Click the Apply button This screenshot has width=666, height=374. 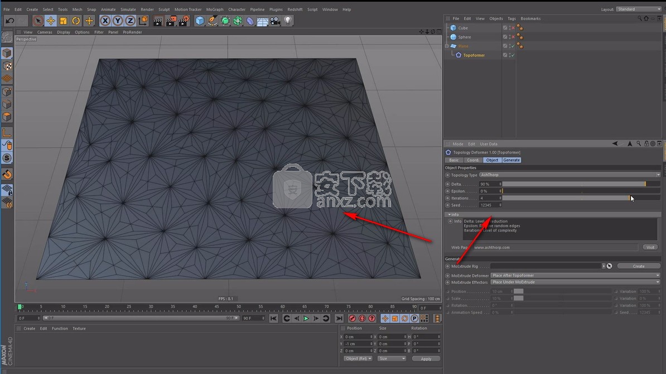pos(426,359)
